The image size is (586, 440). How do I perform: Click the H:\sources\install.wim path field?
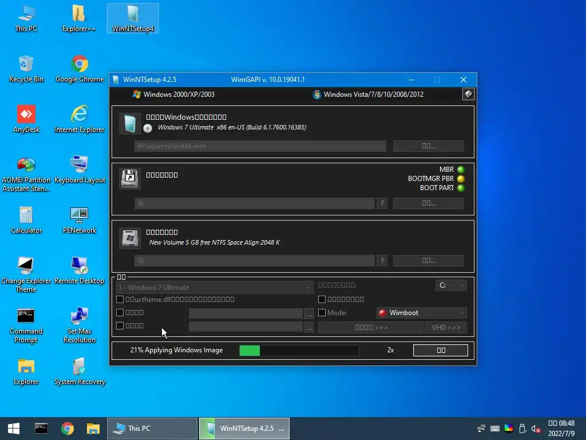260,146
